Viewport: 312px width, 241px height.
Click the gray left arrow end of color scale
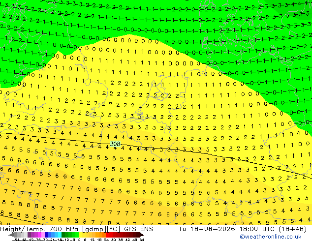point(11,235)
